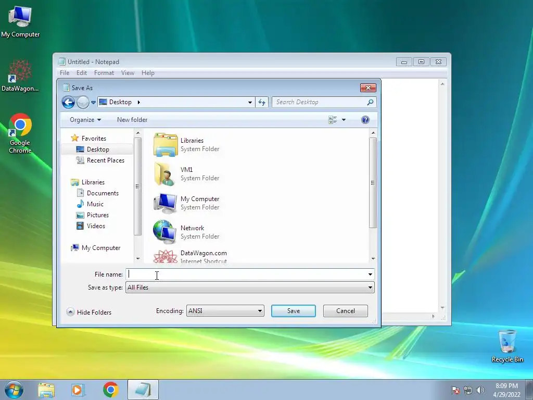The height and width of the screenshot is (400, 533).
Task: Click the Change your view icon
Action: [333, 120]
